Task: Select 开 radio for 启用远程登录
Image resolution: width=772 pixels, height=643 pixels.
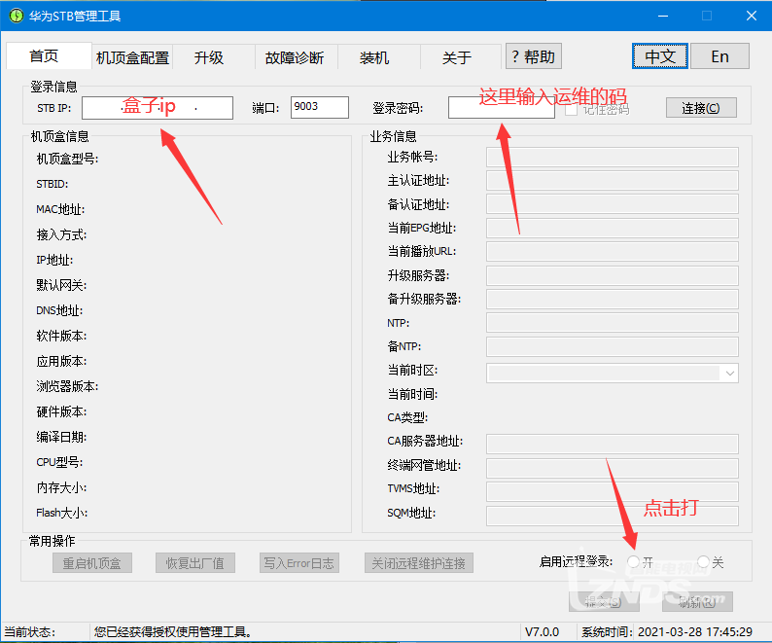Action: pyautogui.click(x=633, y=561)
